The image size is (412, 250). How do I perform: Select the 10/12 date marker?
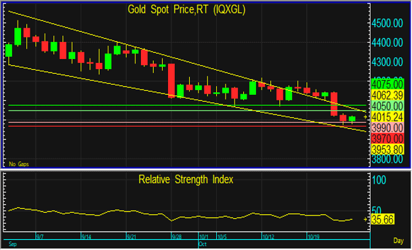[x=268, y=237]
